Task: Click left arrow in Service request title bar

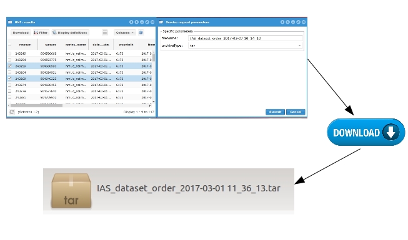Action: 282,22
